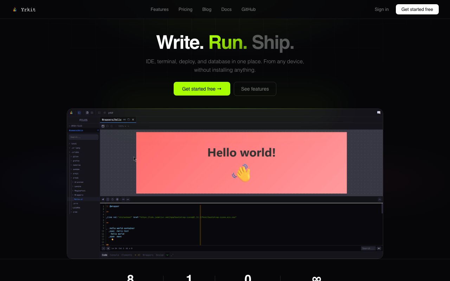Open the LICENSE file
Viewport: 450px width, 281px height.
pyautogui.click(x=76, y=208)
